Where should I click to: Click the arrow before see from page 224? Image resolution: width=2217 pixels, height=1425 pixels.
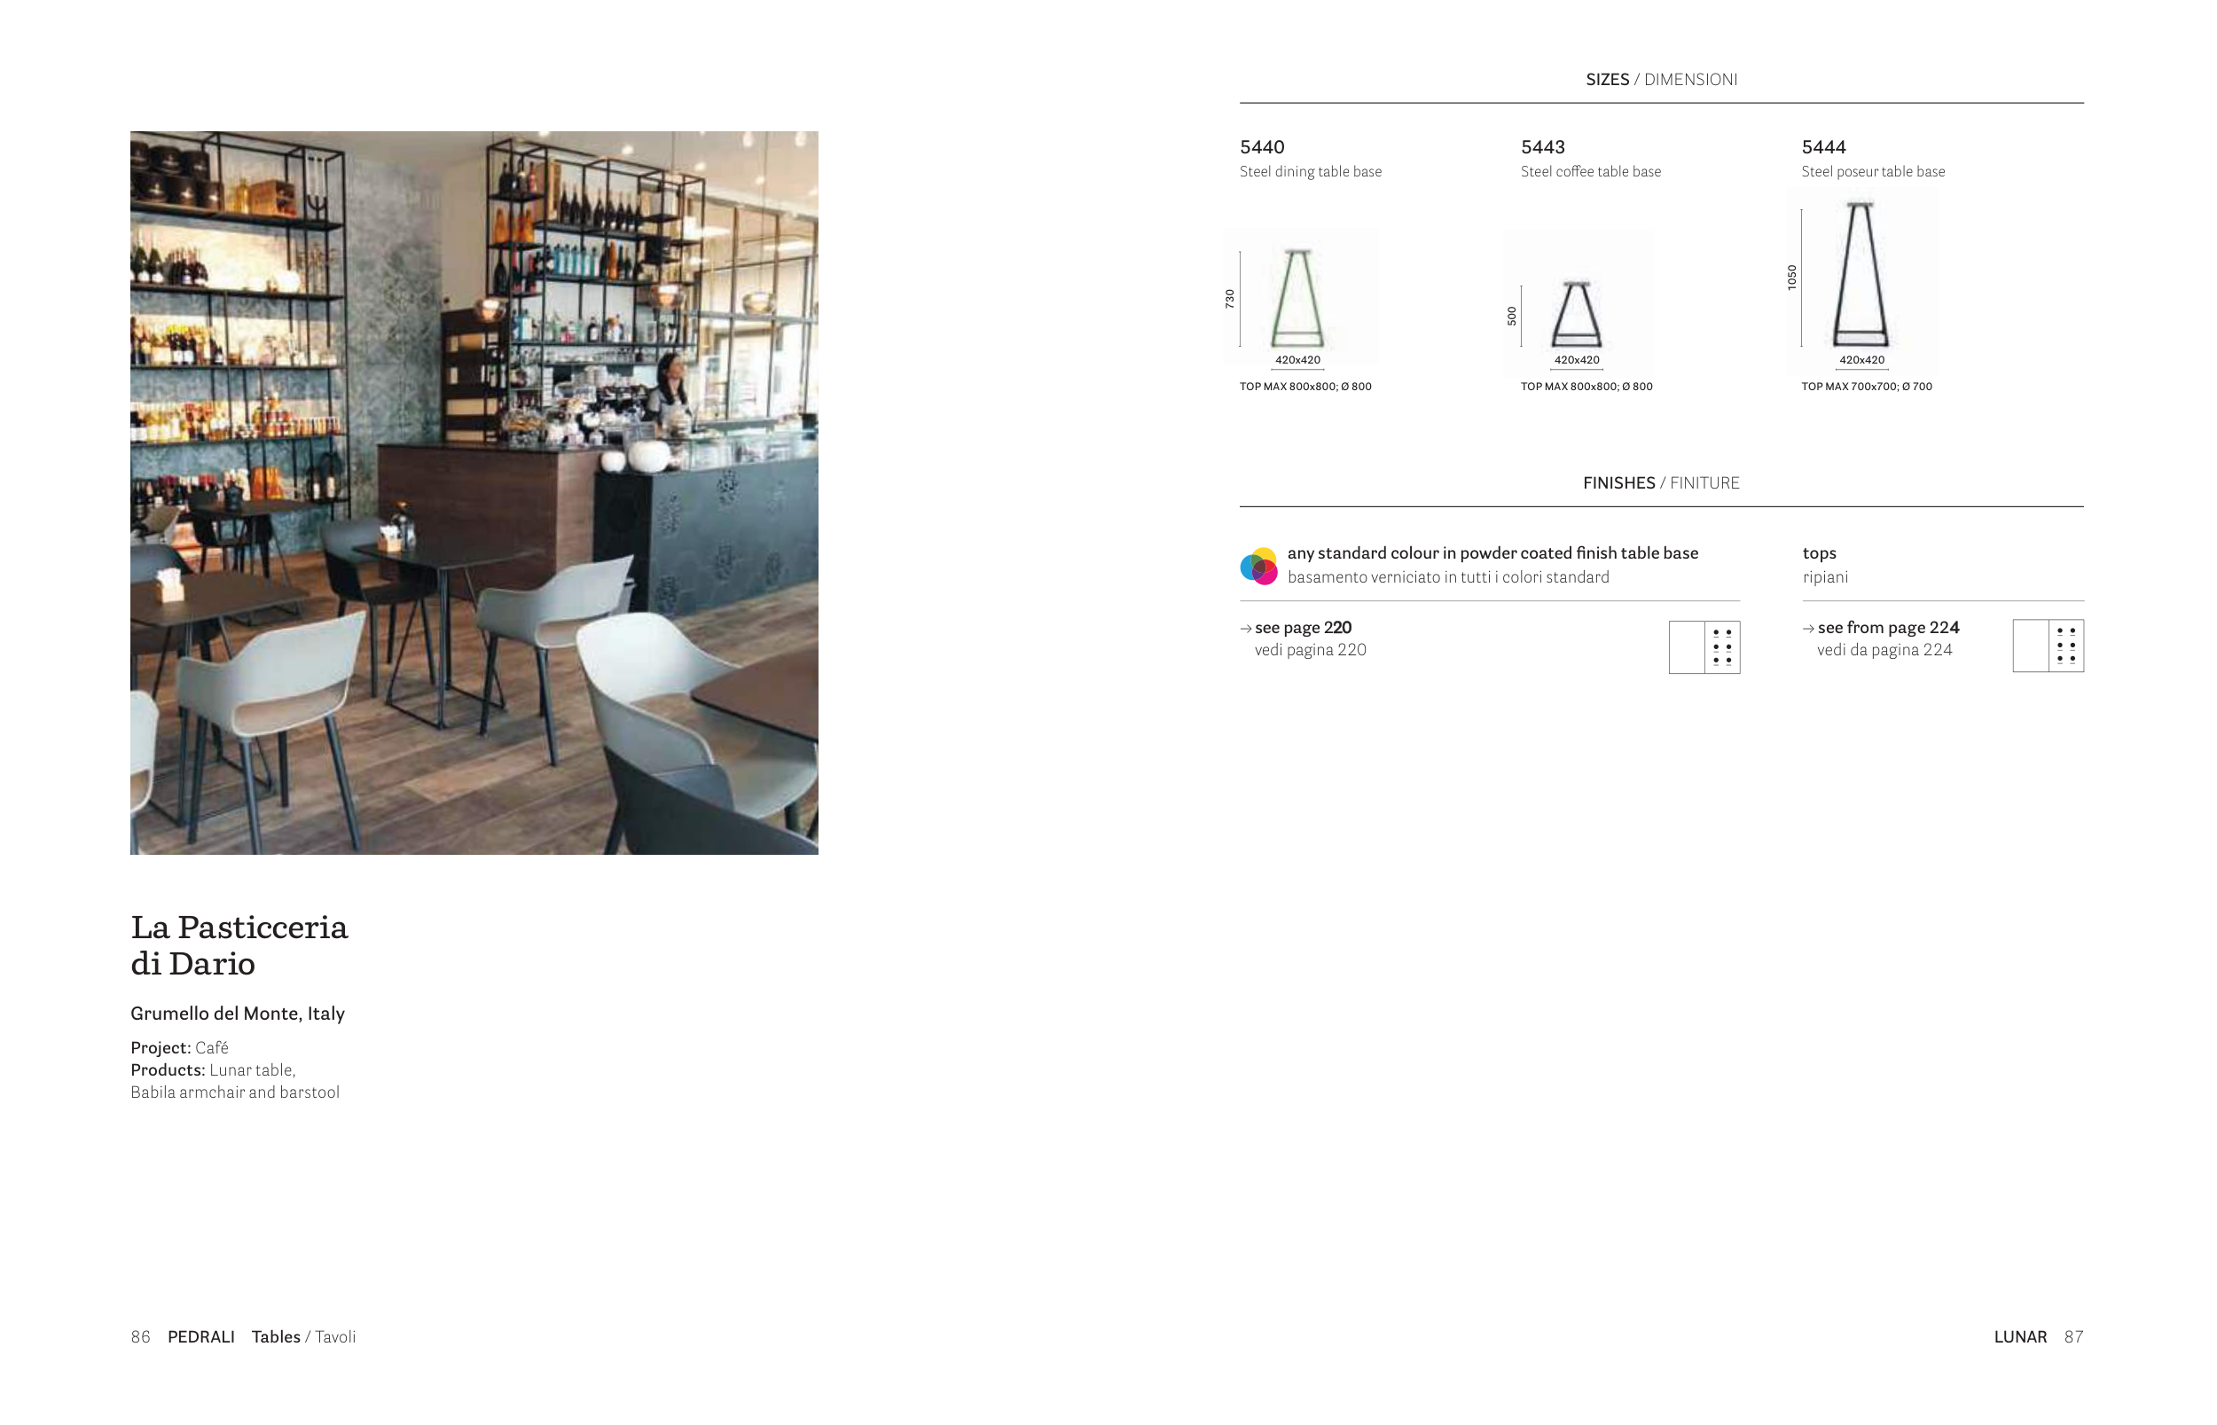pyautogui.click(x=1808, y=629)
